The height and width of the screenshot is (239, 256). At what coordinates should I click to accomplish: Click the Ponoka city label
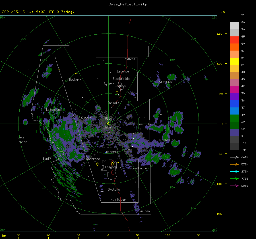coord(130,59)
